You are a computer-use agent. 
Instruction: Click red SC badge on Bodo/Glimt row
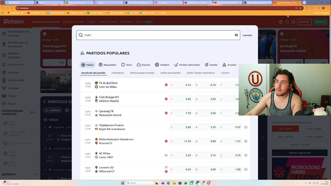point(166,85)
